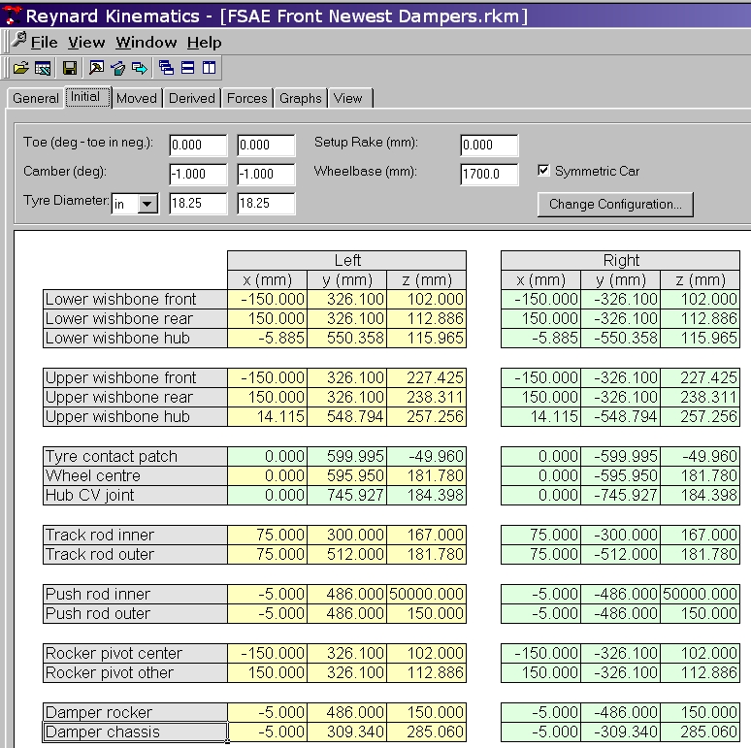Select the Upper wishbone rear row label
Viewport: 751px width, 748px height.
pyautogui.click(x=135, y=398)
